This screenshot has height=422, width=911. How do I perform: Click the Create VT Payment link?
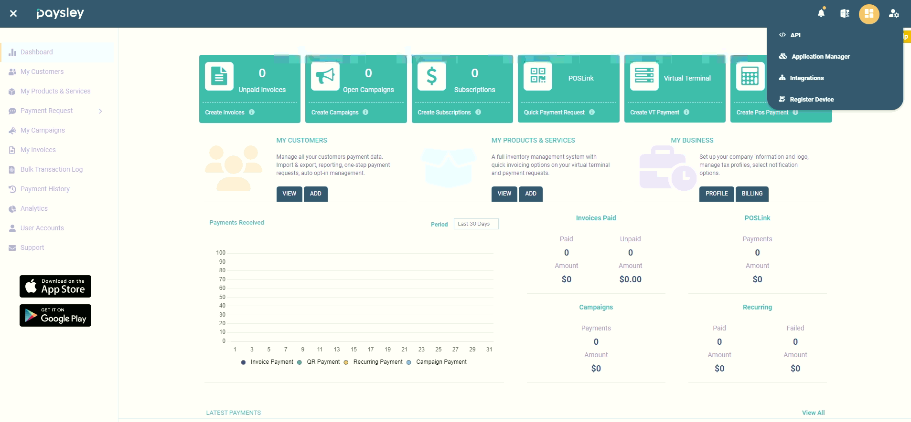click(x=654, y=113)
